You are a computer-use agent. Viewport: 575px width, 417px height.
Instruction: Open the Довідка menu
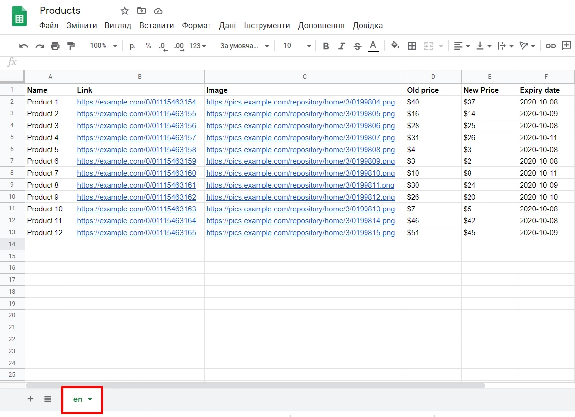(368, 26)
